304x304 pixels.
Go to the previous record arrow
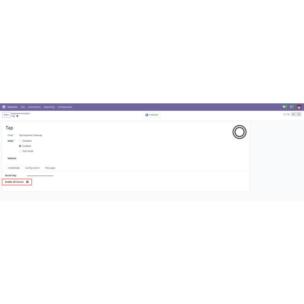(294, 114)
